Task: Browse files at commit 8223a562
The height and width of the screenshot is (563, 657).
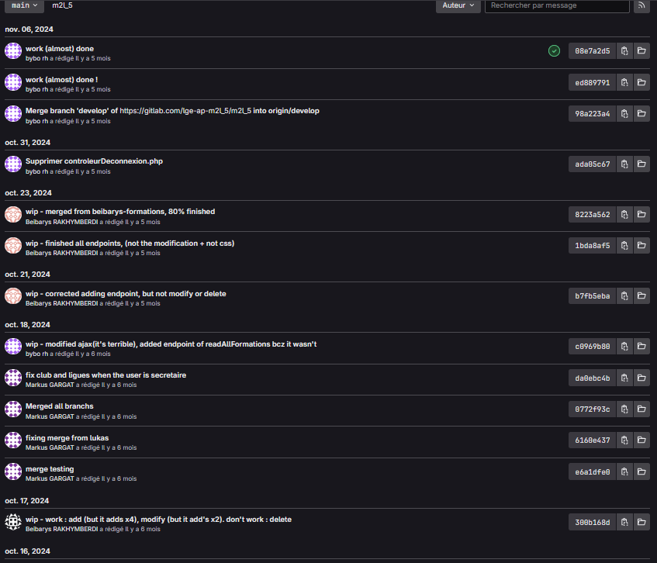Action: click(641, 214)
